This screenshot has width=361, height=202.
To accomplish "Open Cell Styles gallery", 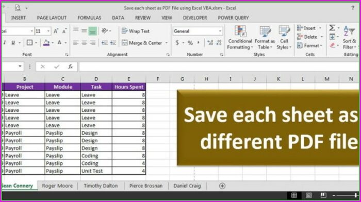I will pos(284,38).
